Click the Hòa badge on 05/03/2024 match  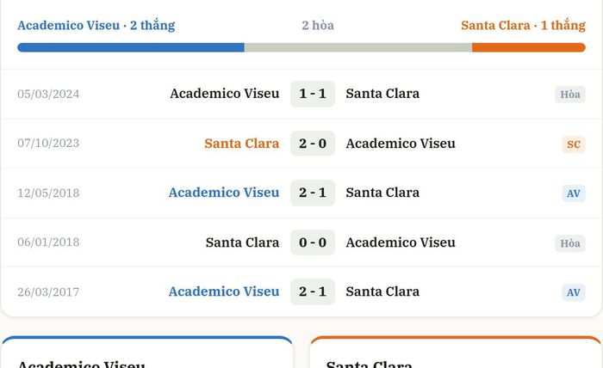coord(570,95)
